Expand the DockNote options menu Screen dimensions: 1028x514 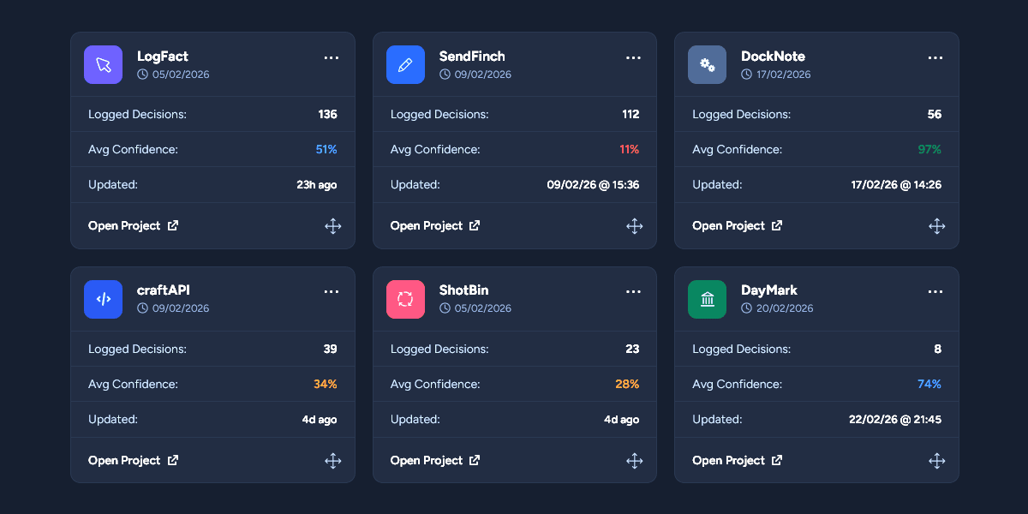click(935, 57)
